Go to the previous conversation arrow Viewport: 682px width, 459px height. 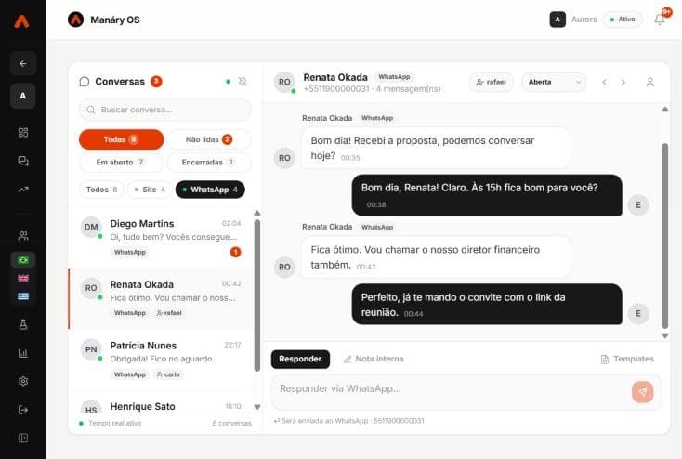coord(604,82)
